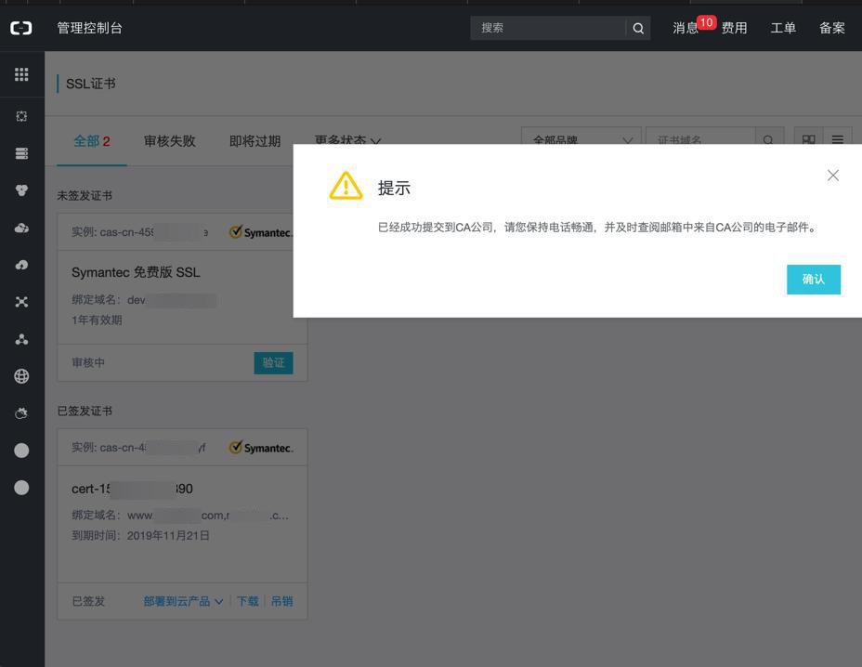Click the SSL证书 page heading
This screenshot has height=667, width=862.
click(x=91, y=84)
